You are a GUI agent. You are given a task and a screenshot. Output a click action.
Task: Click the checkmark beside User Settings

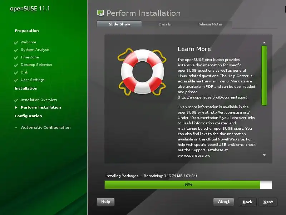pos(16,80)
